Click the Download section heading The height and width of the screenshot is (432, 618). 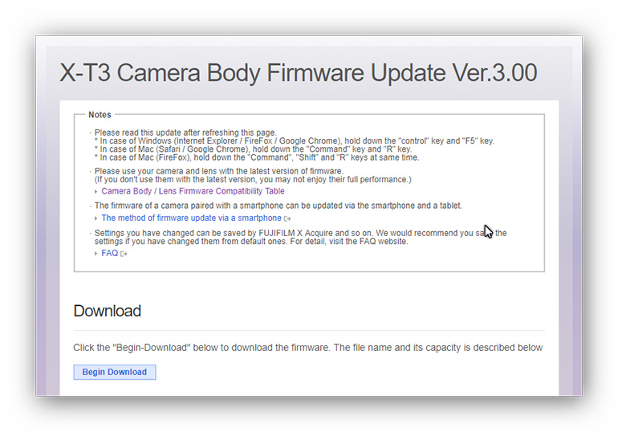[x=107, y=311]
